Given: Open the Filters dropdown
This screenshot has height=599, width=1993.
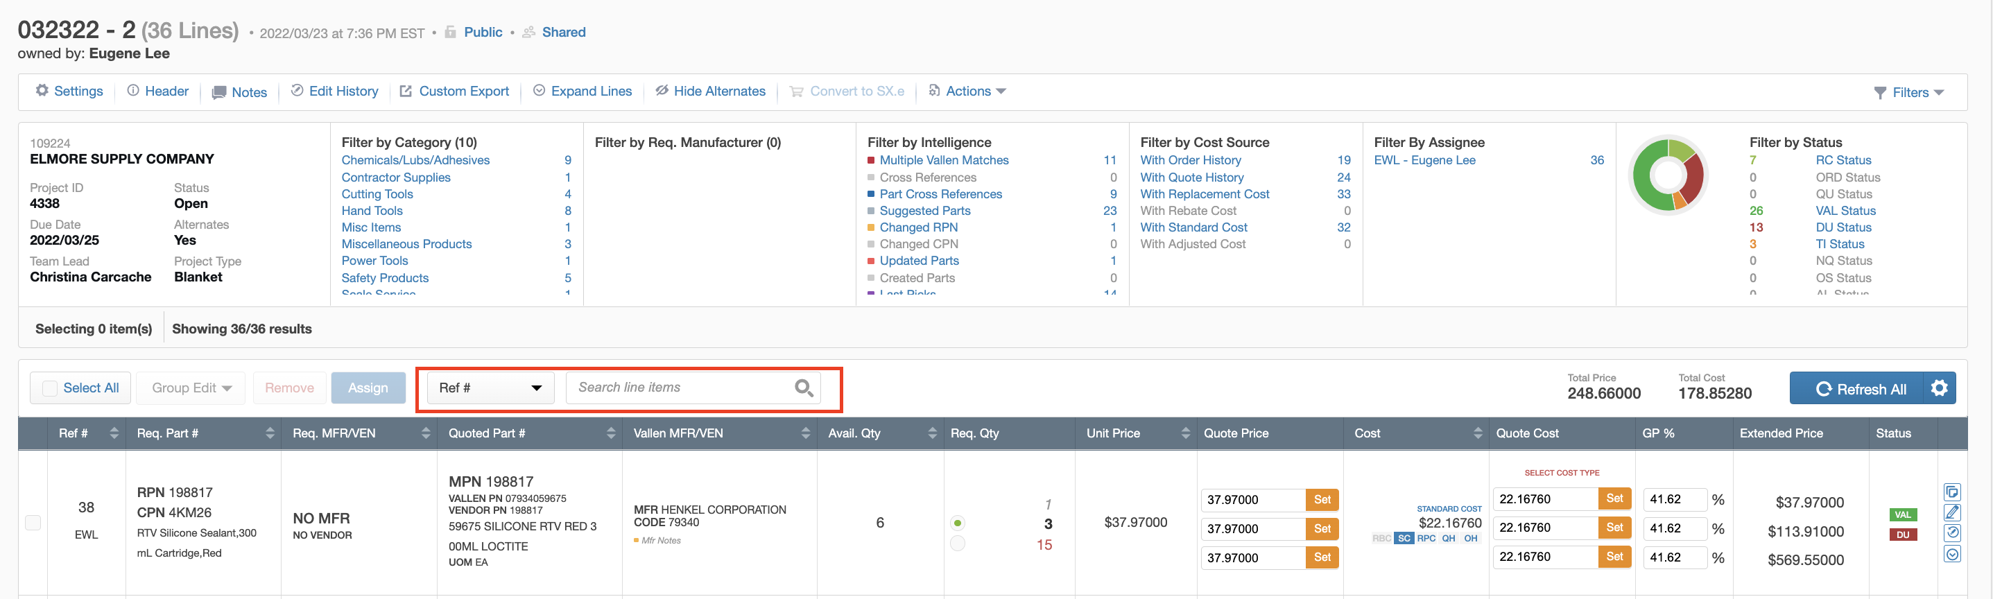Looking at the screenshot, I should [x=1908, y=93].
